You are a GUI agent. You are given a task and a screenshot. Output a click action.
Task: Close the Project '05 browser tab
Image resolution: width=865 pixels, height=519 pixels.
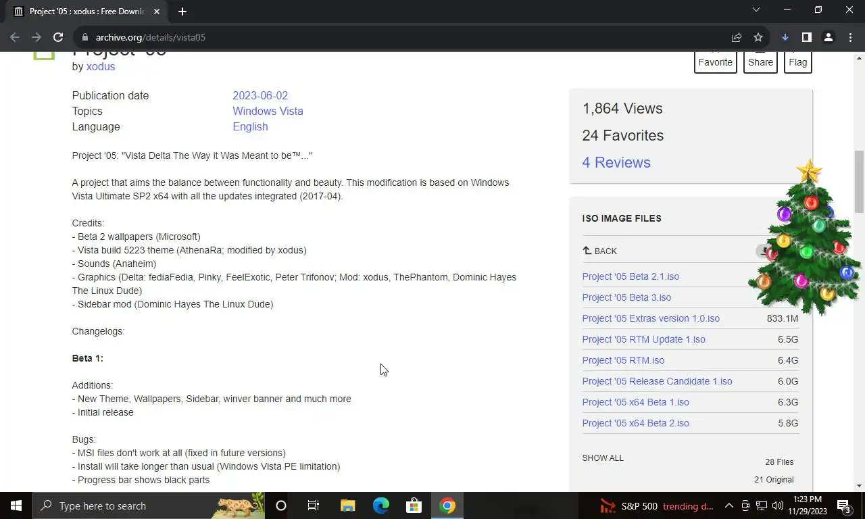[x=157, y=11]
